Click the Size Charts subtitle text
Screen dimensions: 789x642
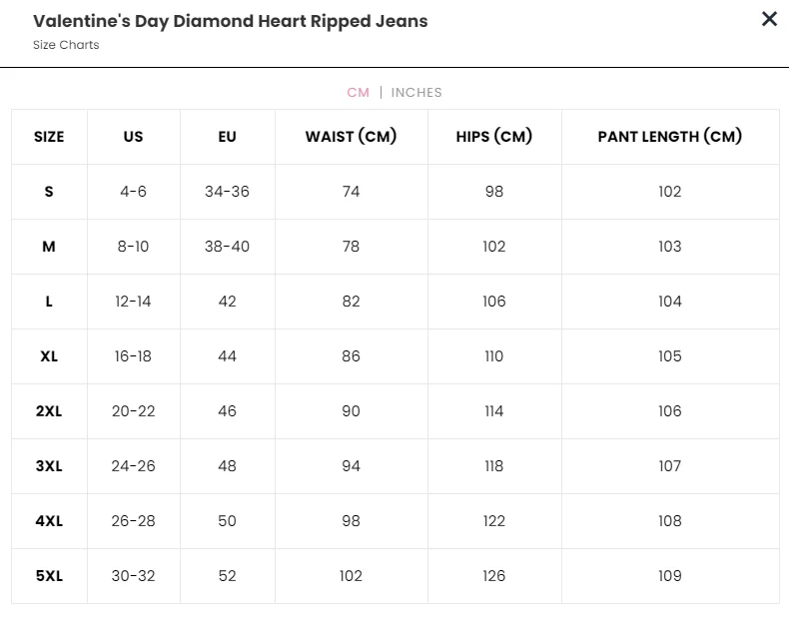click(x=66, y=45)
